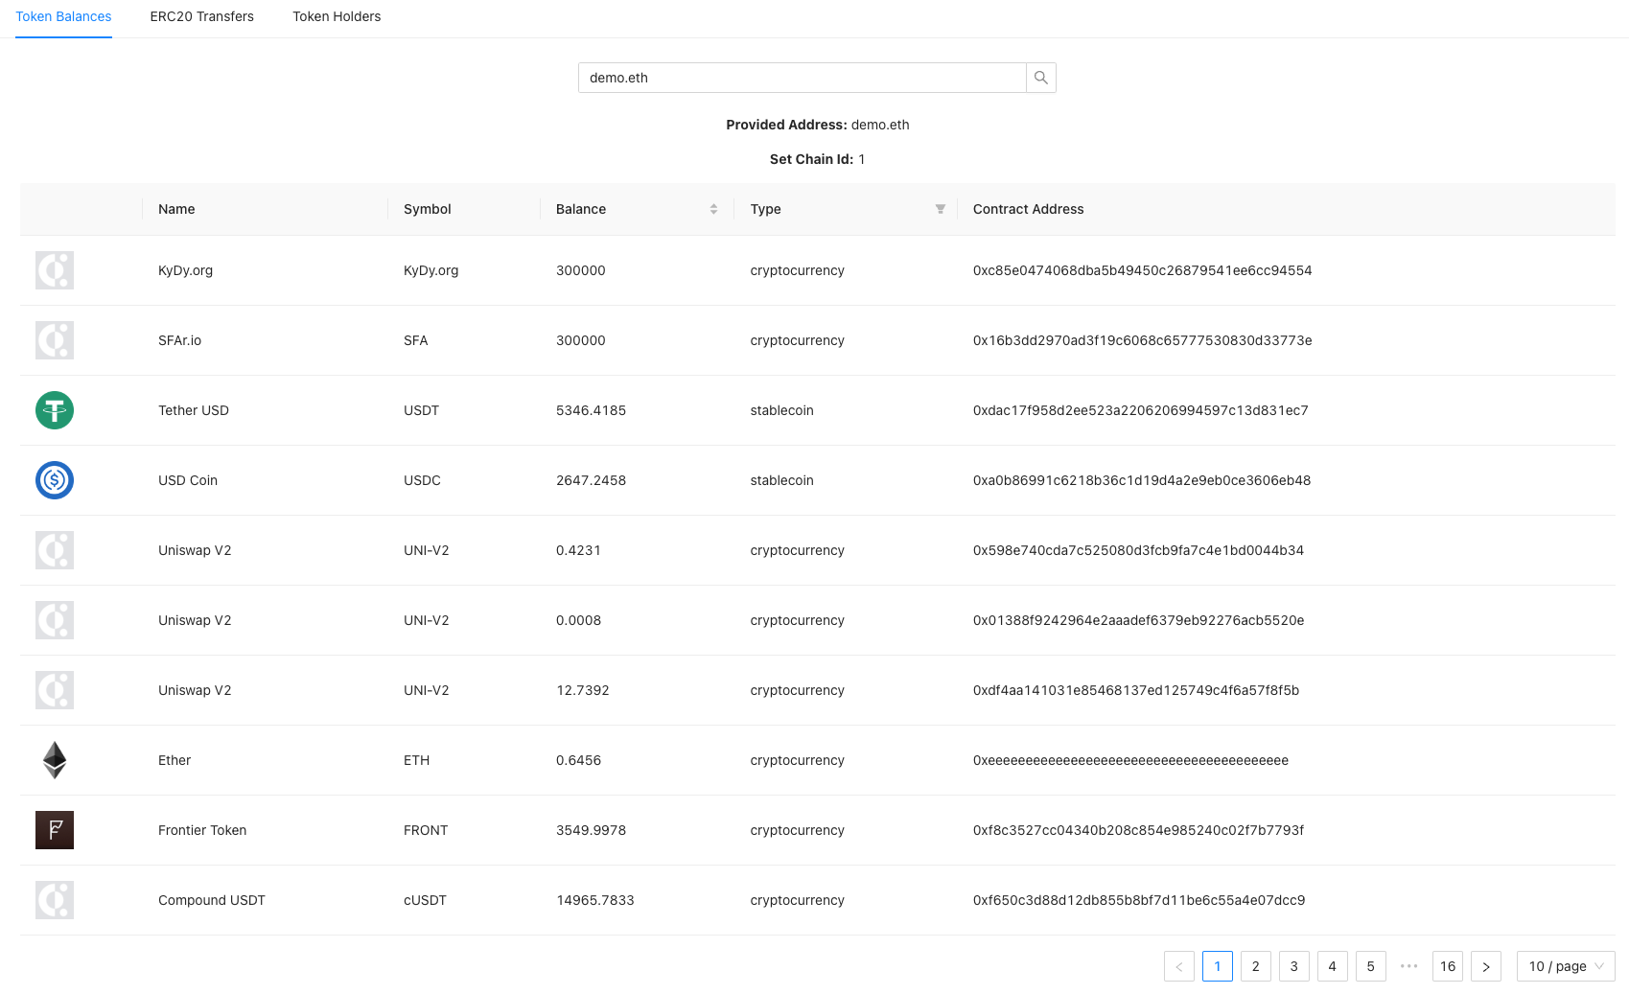Go to page 5
Image resolution: width=1629 pixels, height=994 pixels.
click(x=1371, y=966)
